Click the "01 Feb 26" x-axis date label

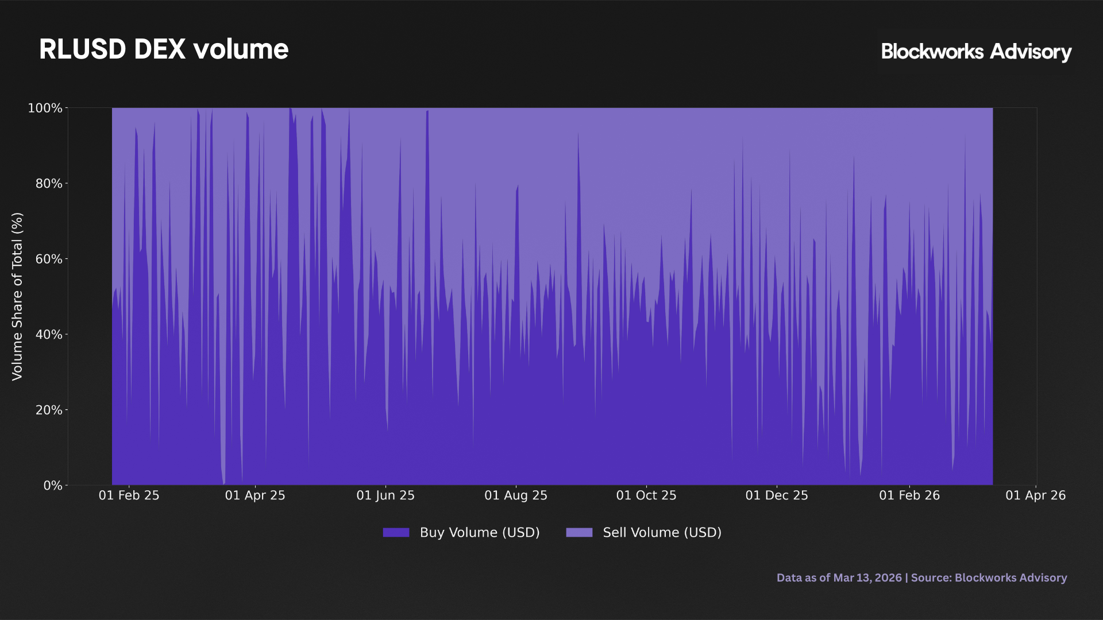click(x=909, y=495)
